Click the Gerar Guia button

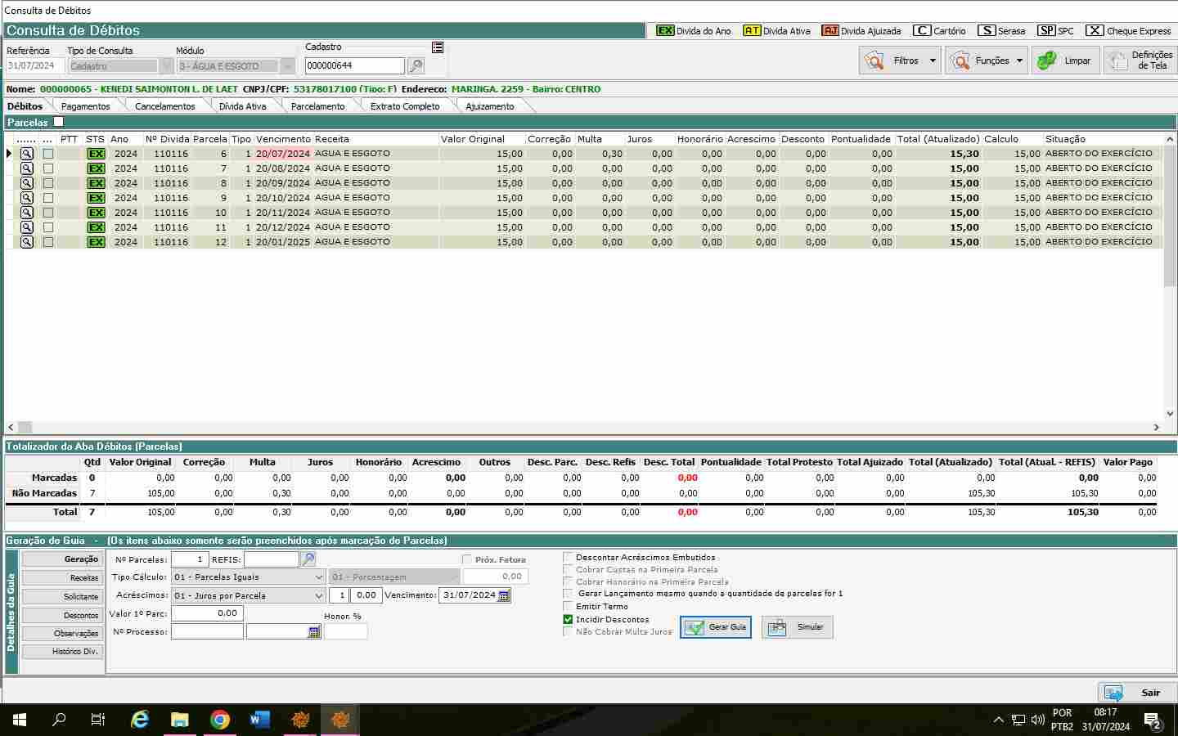coord(716,627)
